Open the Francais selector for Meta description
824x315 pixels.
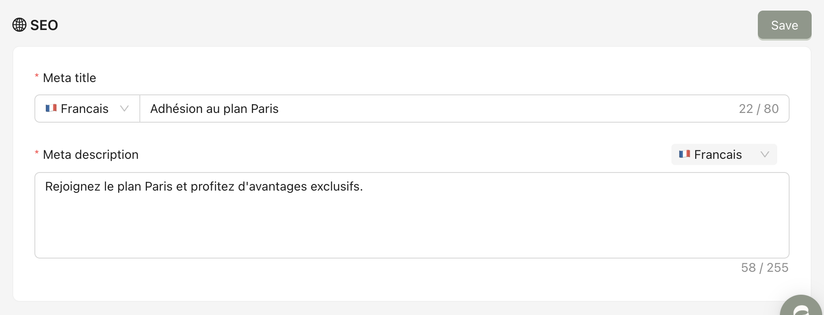(718, 154)
